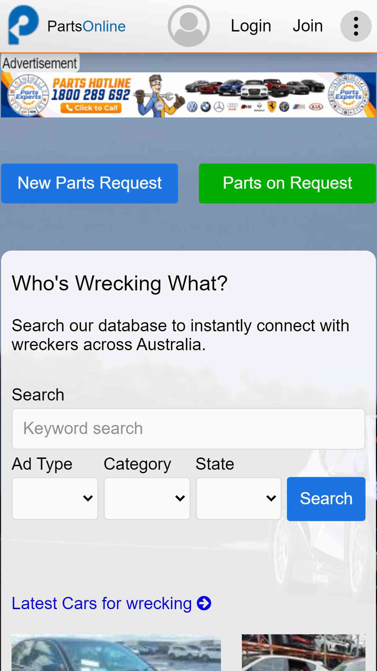This screenshot has height=671, width=377.
Task: Open the wrecking yard photo thumbnail
Action: tap(304, 652)
